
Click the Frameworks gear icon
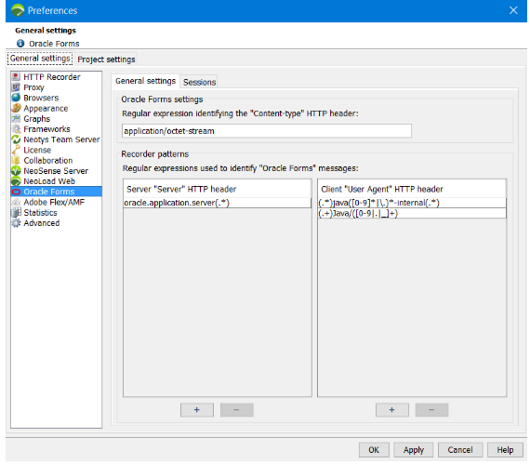16,129
